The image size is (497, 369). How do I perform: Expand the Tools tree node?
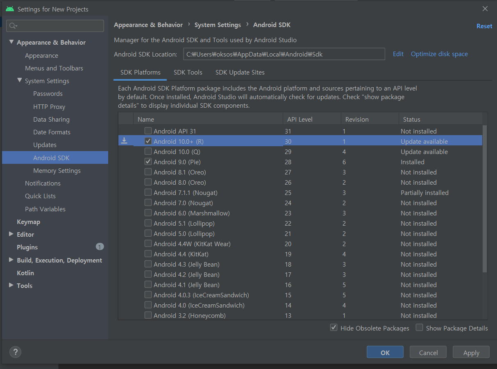(11, 285)
